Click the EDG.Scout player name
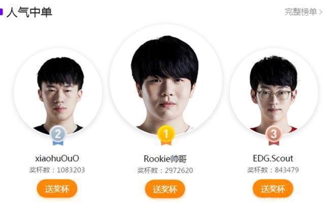This screenshot has width=325, height=210. (273, 158)
